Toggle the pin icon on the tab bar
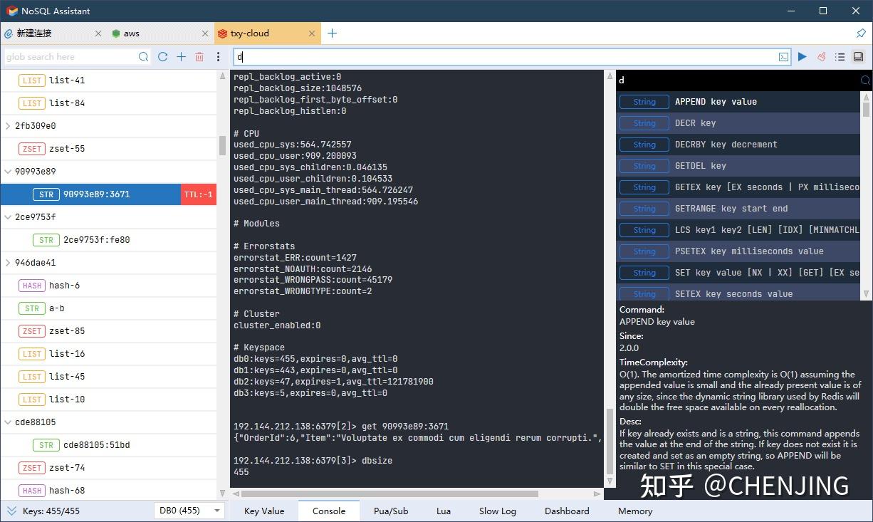The height and width of the screenshot is (522, 873). point(862,33)
